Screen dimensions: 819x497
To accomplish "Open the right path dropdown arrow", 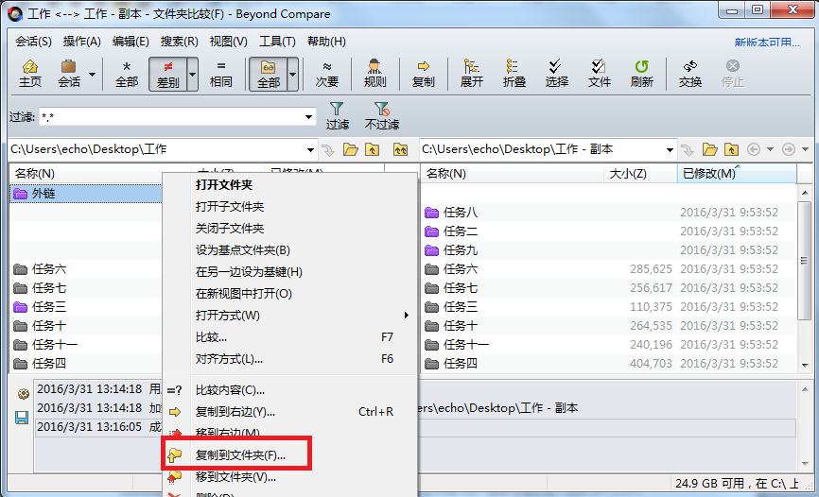I will [670, 150].
